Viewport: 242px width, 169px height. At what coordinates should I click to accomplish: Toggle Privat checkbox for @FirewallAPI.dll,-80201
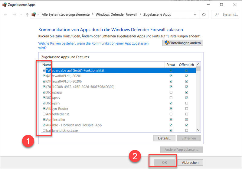(171, 76)
